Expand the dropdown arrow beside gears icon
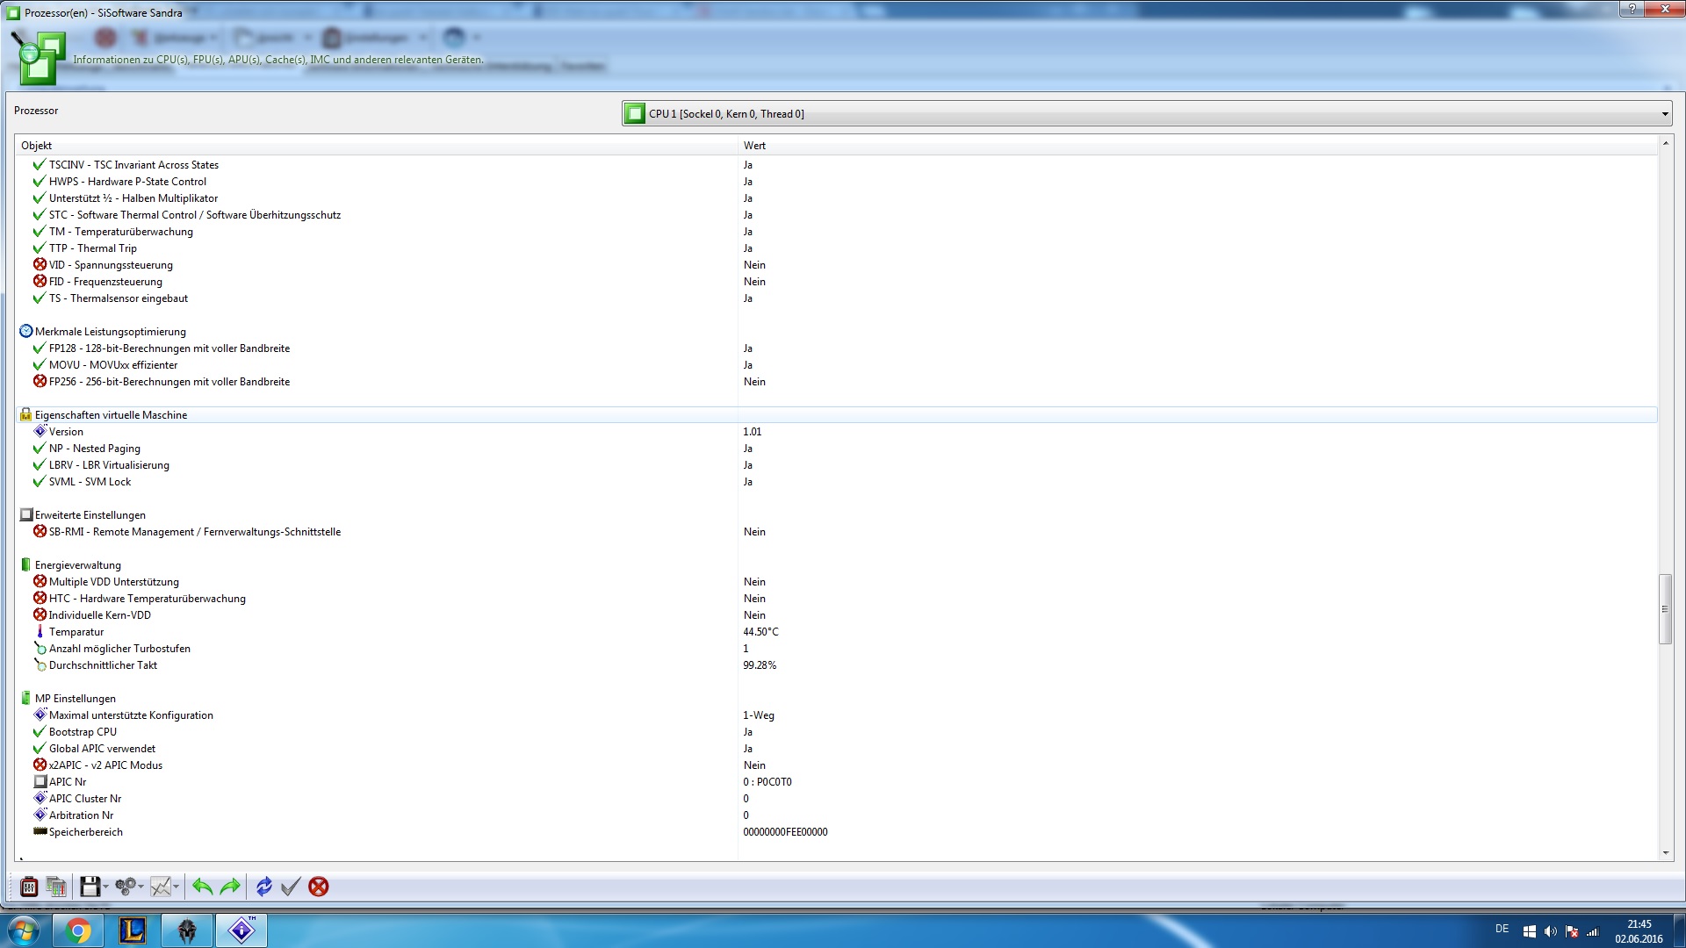This screenshot has height=948, width=1686. 140,887
